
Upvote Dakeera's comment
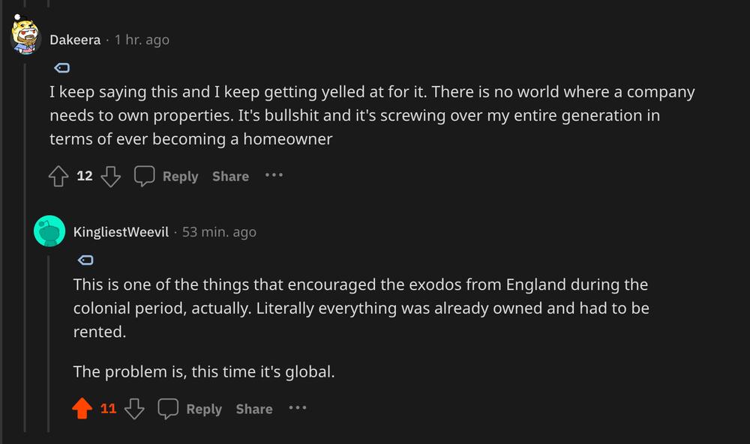pos(58,176)
